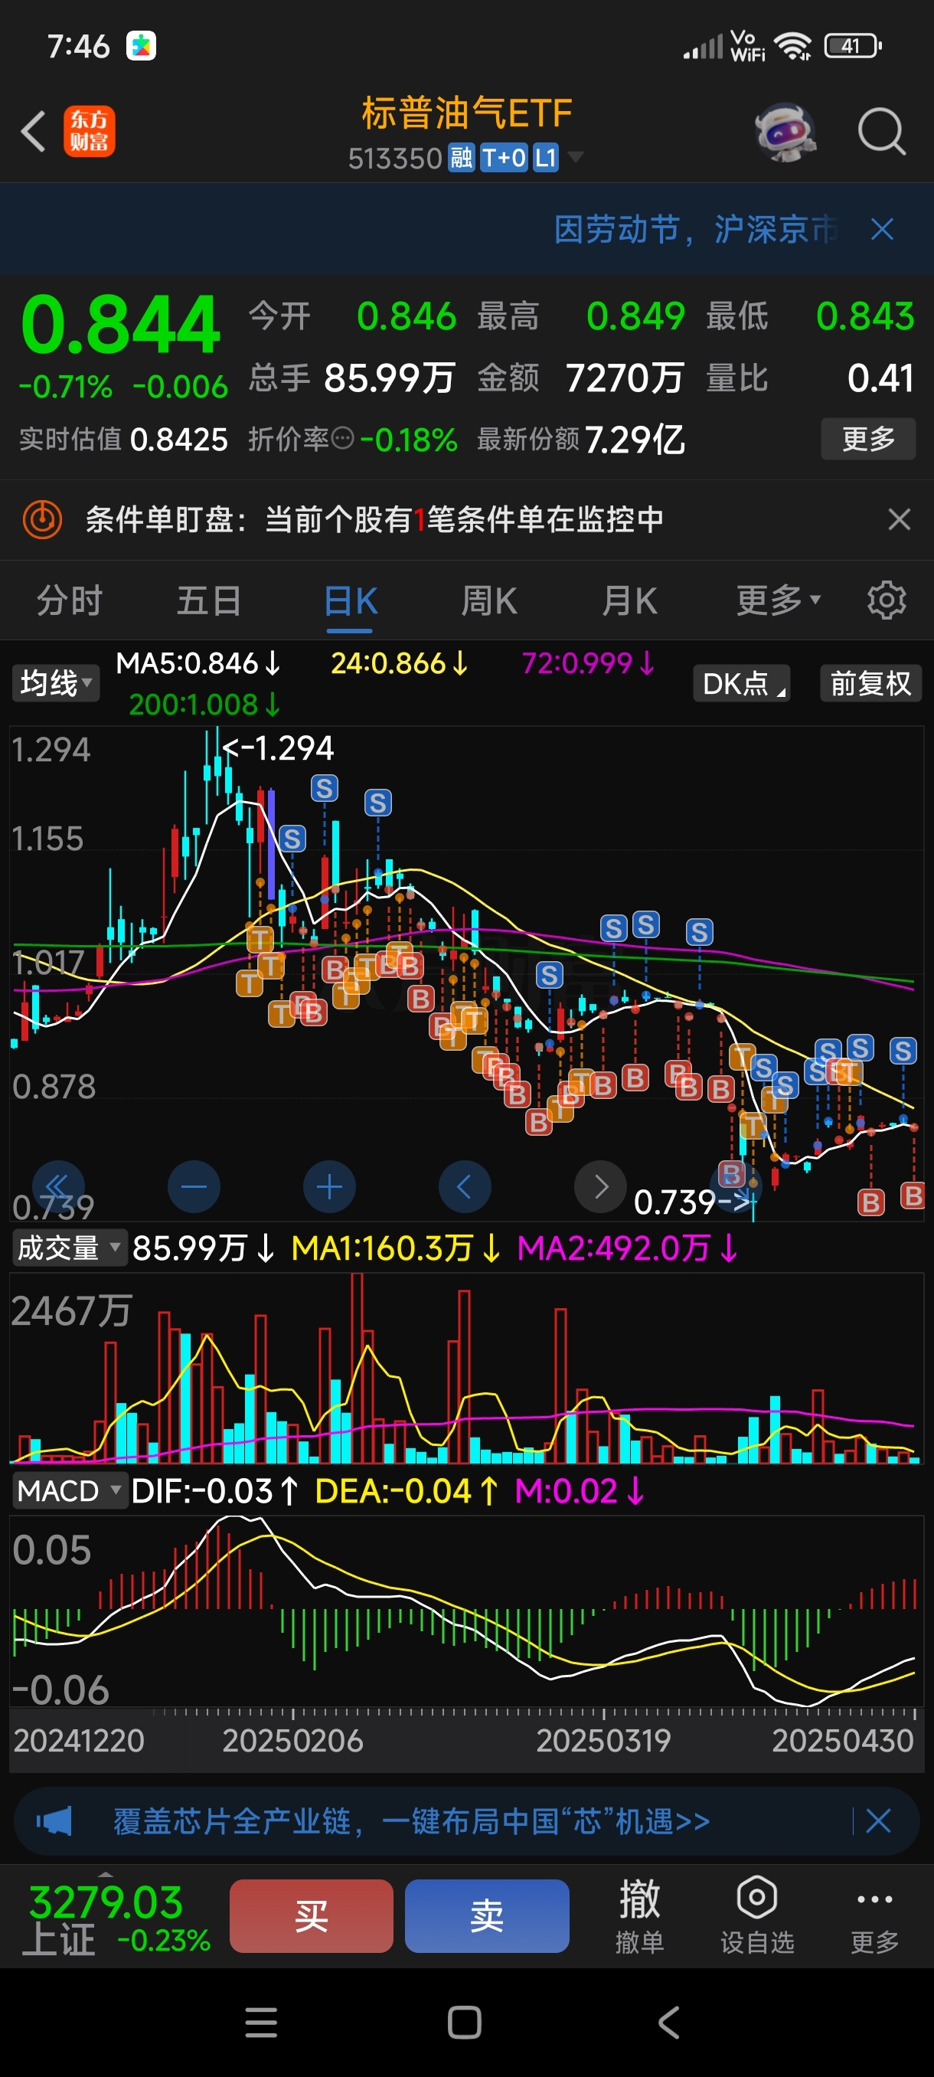The height and width of the screenshot is (2077, 934).
Task: Tap the 0.739-> low price marker
Action: coord(693,1202)
